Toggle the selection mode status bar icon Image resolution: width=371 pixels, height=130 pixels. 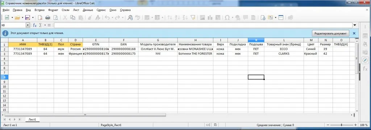208,125
